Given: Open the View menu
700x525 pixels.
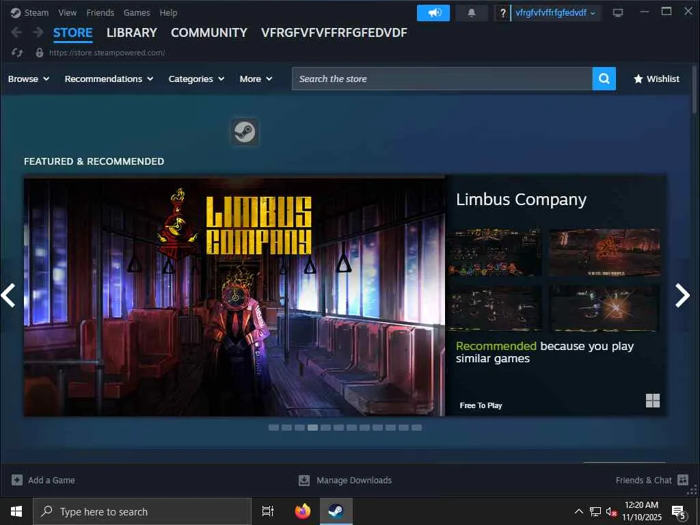Looking at the screenshot, I should [68, 13].
